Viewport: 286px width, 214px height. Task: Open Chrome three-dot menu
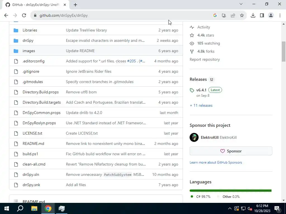pos(280,16)
